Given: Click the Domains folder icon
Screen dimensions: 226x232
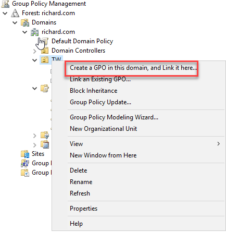Looking at the screenshot, I should [25, 22].
